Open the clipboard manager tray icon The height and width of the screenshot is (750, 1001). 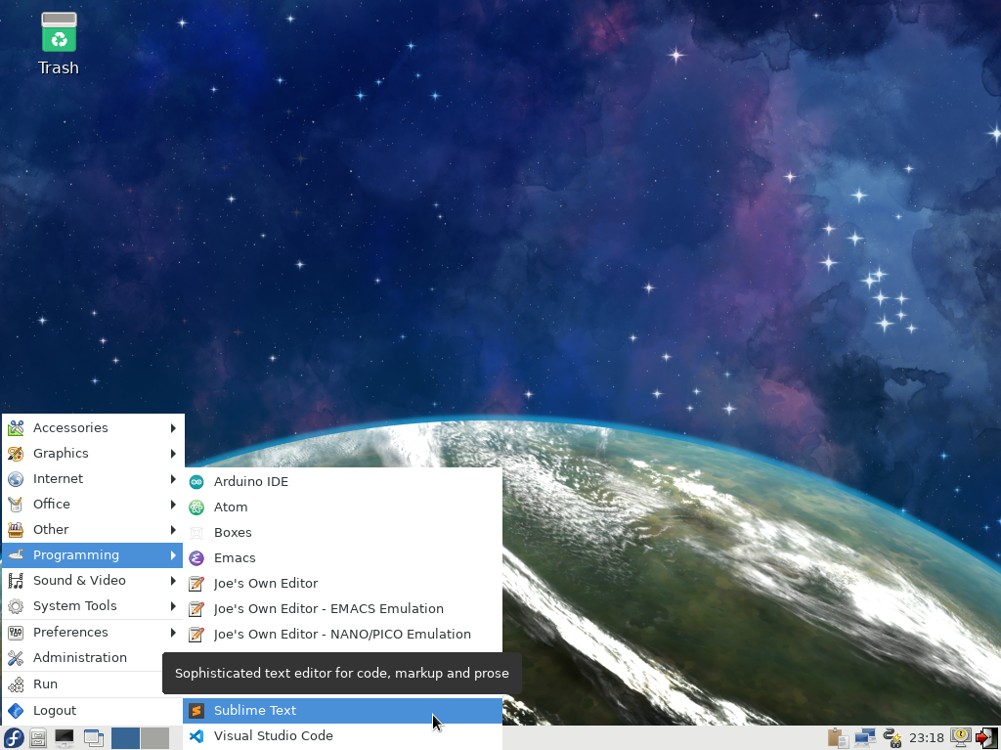click(838, 738)
